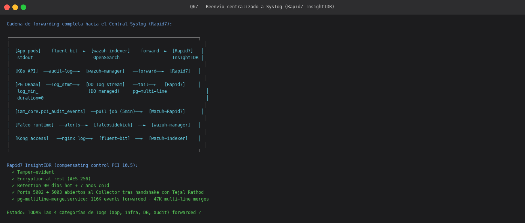Image resolution: width=525 pixels, height=223 pixels.
Task: Click the 'stdout' annotation
Action: pyautogui.click(x=25, y=58)
